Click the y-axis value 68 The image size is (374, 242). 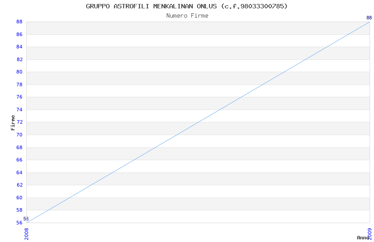[19, 147]
